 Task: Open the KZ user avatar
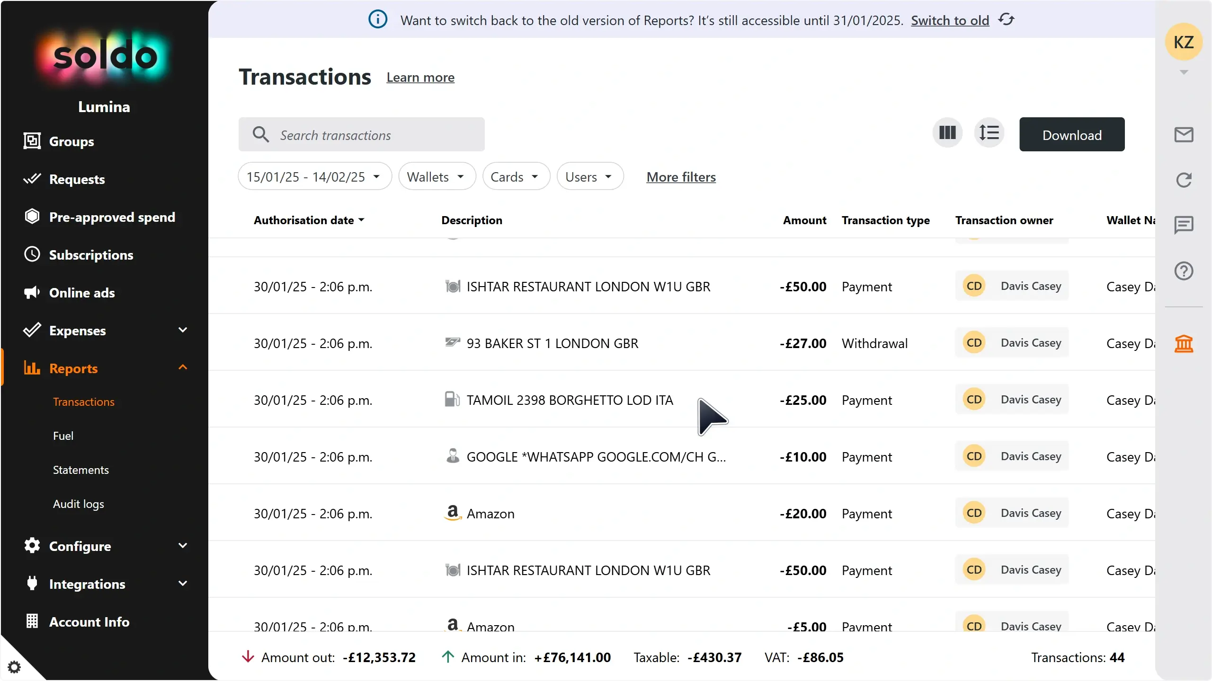(1184, 42)
